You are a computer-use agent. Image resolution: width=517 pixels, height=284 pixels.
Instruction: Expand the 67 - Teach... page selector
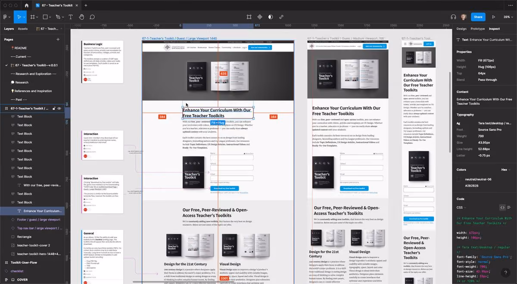click(x=49, y=29)
